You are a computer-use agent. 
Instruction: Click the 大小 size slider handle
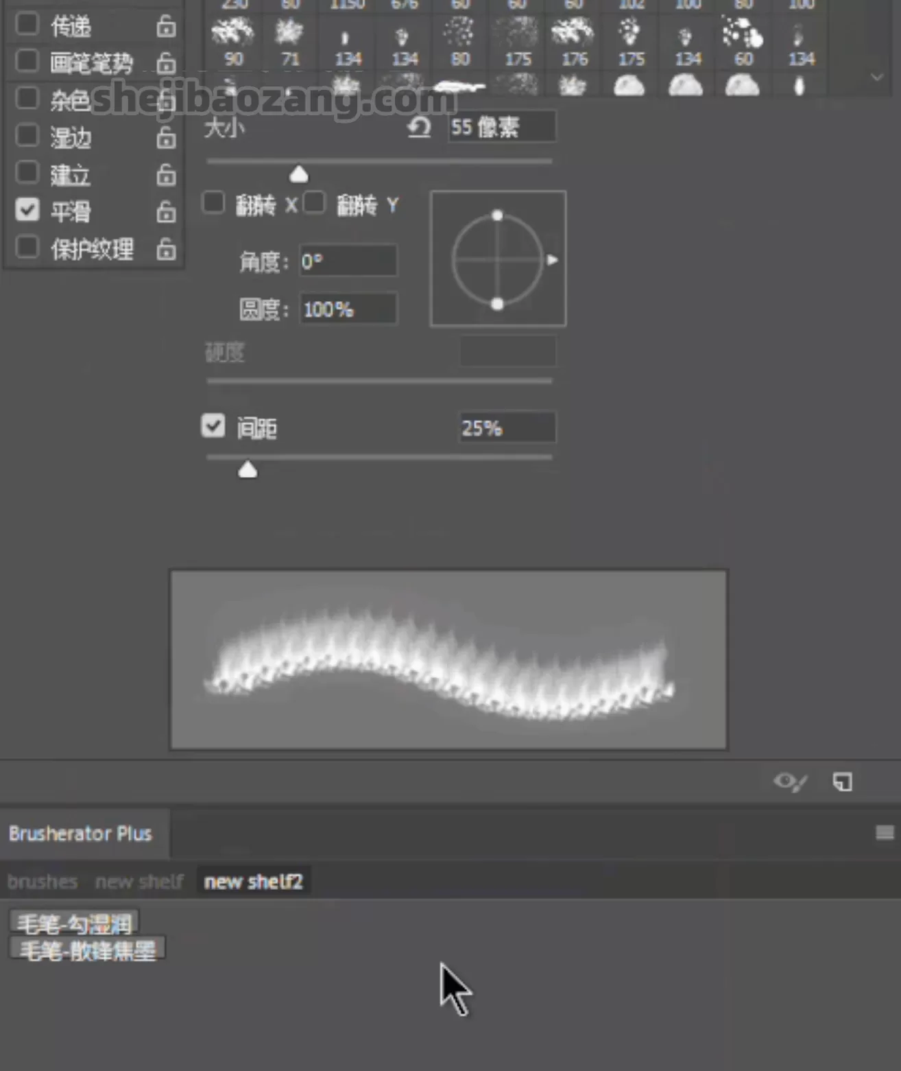tap(298, 174)
